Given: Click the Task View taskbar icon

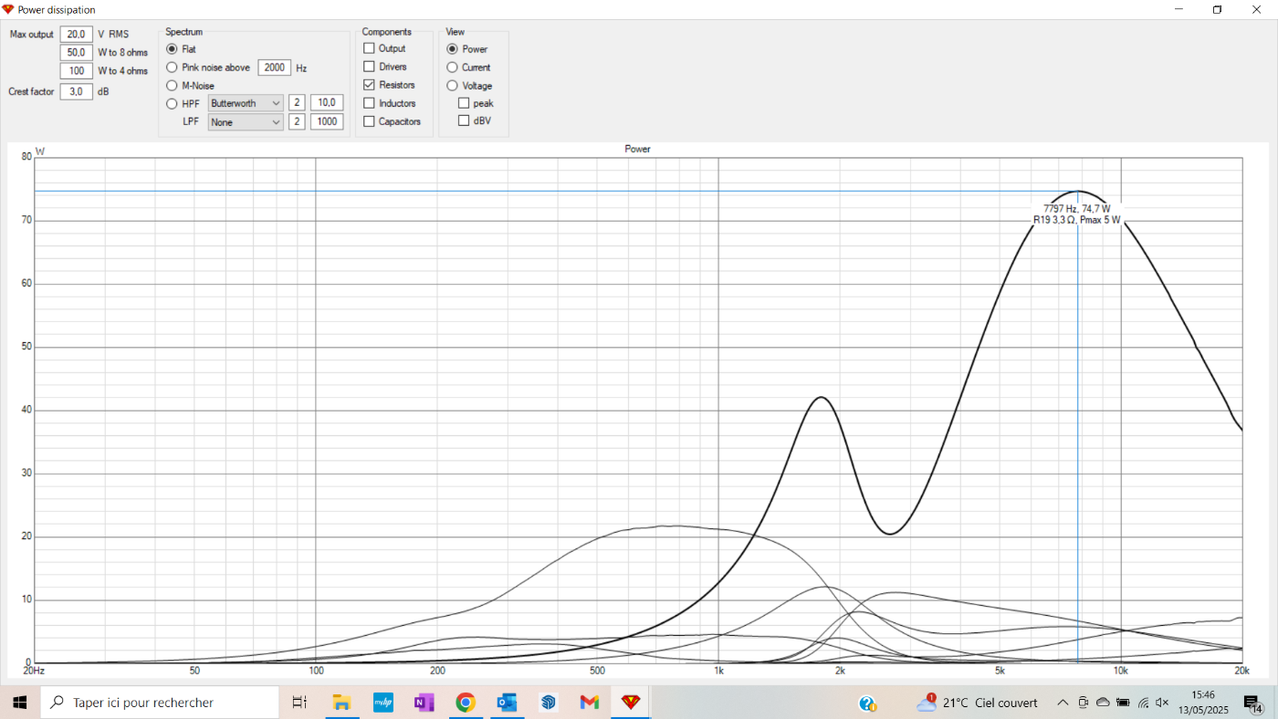Looking at the screenshot, I should [299, 703].
